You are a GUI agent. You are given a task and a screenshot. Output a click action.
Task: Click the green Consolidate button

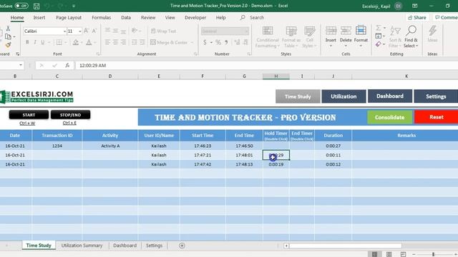tap(389, 117)
